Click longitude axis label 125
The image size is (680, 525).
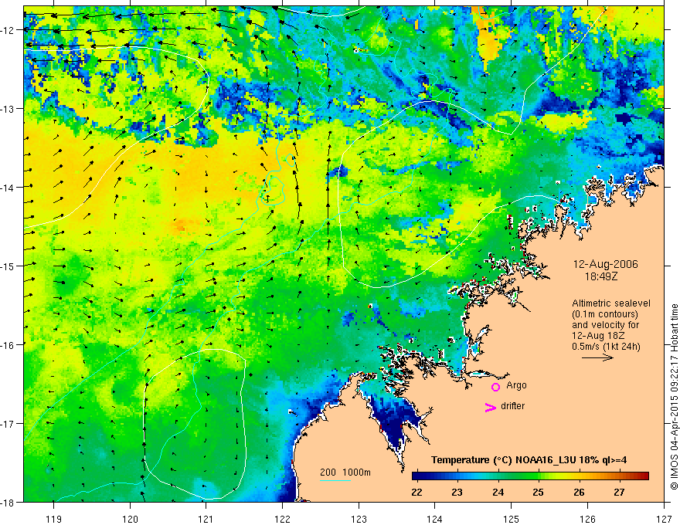coord(512,519)
